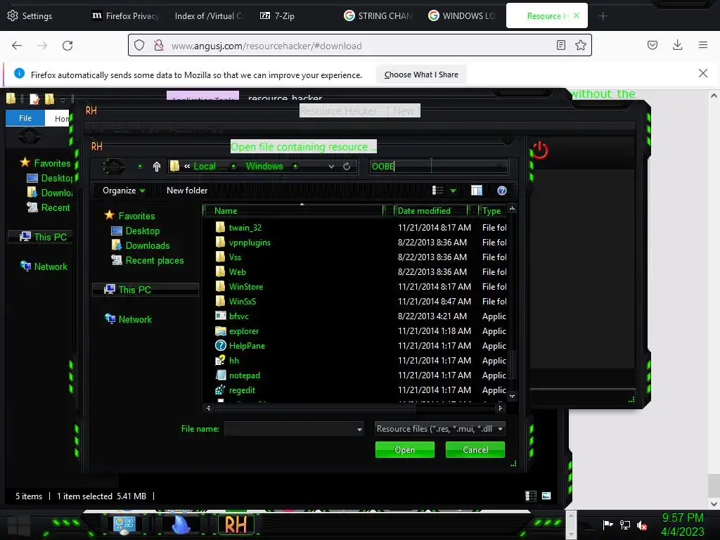Open the File tab in Explorer

[x=25, y=118]
